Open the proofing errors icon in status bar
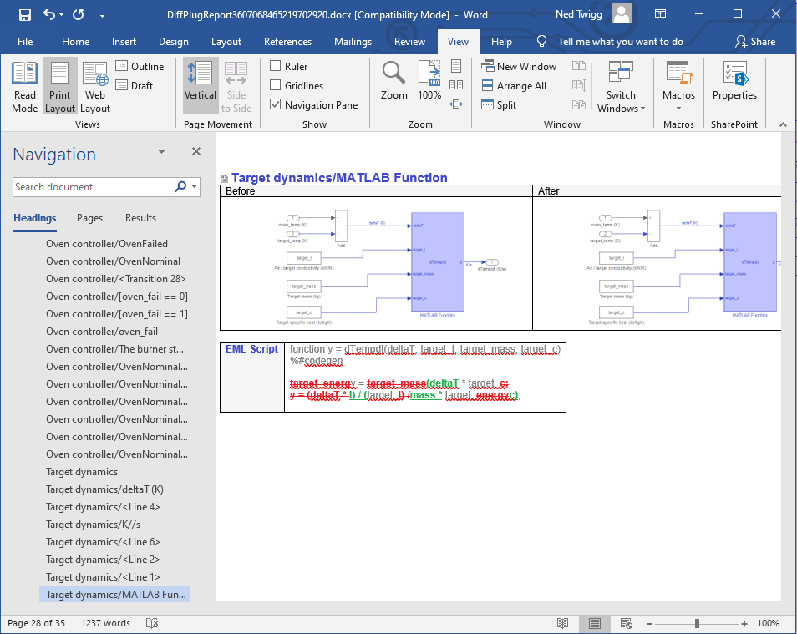This screenshot has width=797, height=634. coord(152,623)
